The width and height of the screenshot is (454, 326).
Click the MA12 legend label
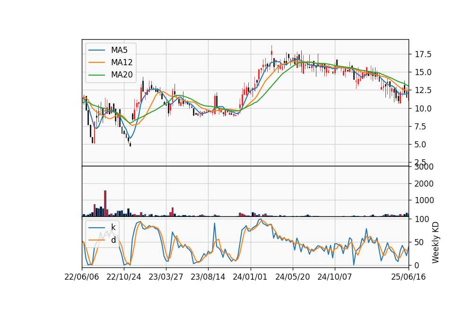(122, 62)
